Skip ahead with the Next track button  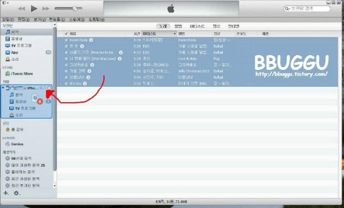click(46, 9)
